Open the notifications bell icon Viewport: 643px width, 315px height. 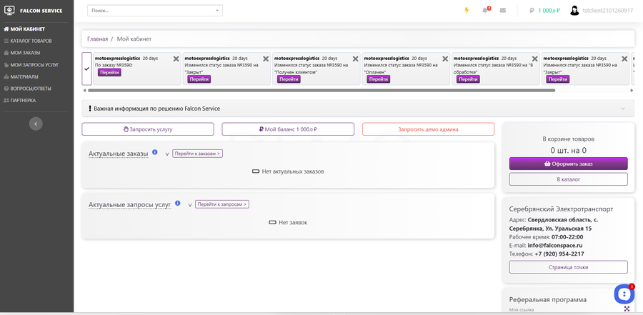(486, 11)
